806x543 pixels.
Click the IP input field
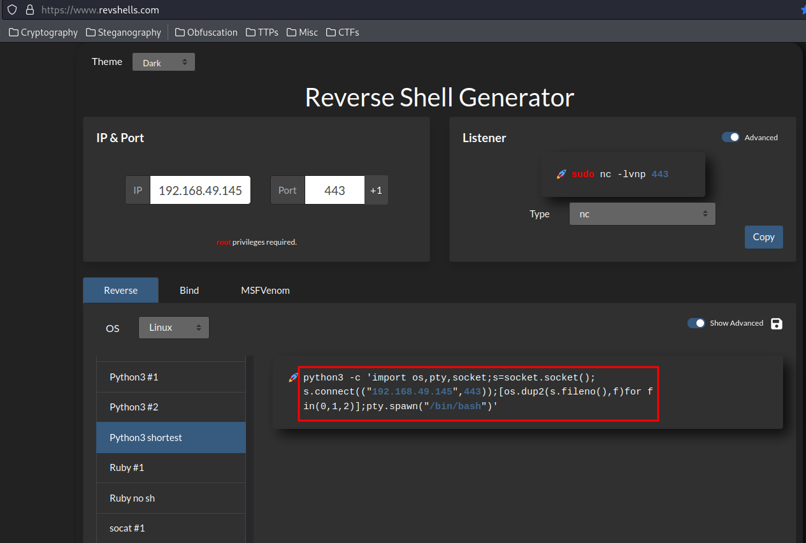click(200, 190)
